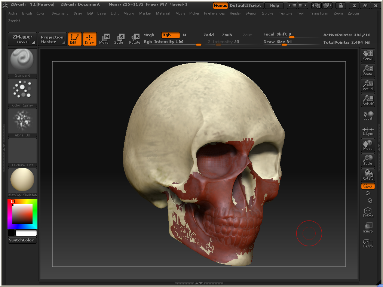Click the AAHalf view icon
383x287 pixels.
368,100
